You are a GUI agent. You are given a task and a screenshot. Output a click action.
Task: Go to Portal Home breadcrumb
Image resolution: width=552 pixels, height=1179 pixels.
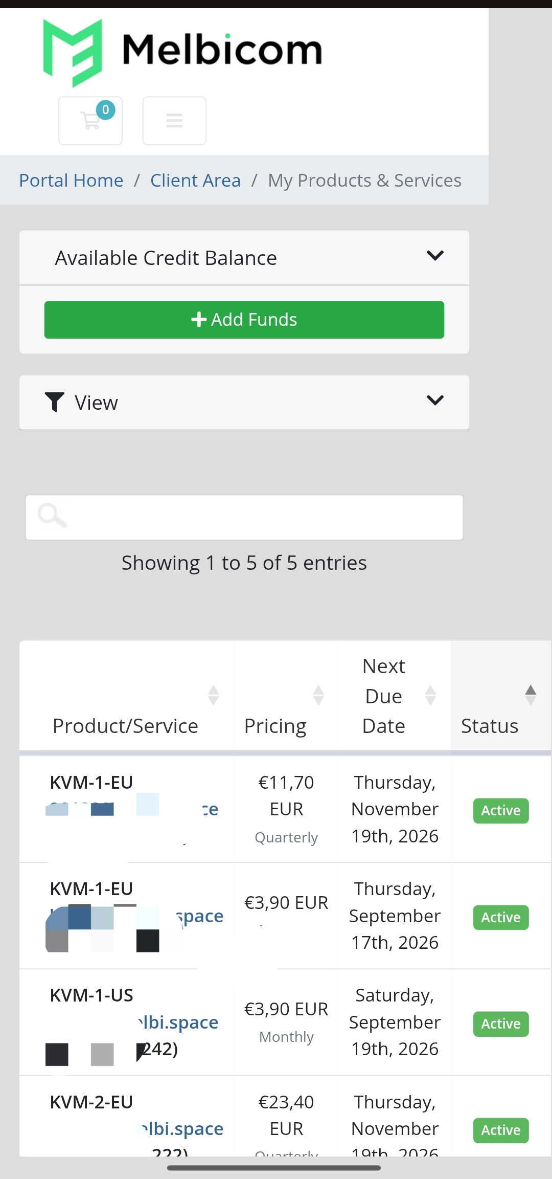tap(71, 181)
